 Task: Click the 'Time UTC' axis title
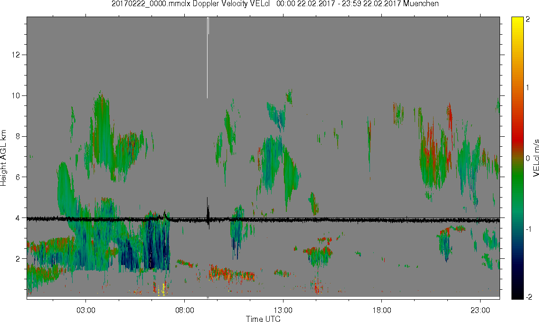pos(263,319)
